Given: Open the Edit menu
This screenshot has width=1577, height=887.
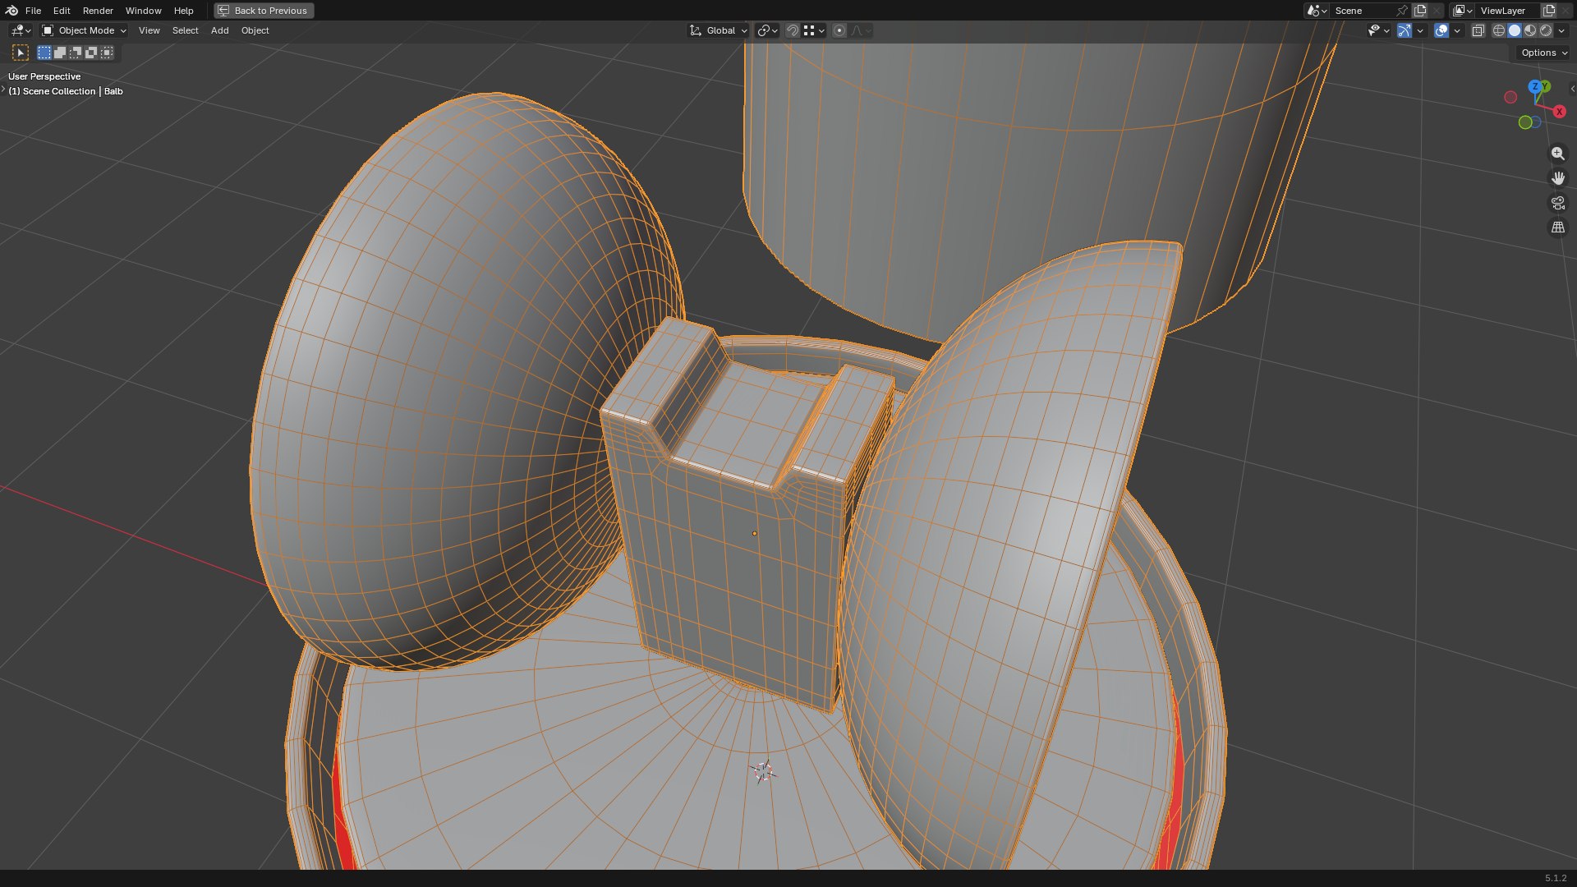Looking at the screenshot, I should (x=62, y=11).
